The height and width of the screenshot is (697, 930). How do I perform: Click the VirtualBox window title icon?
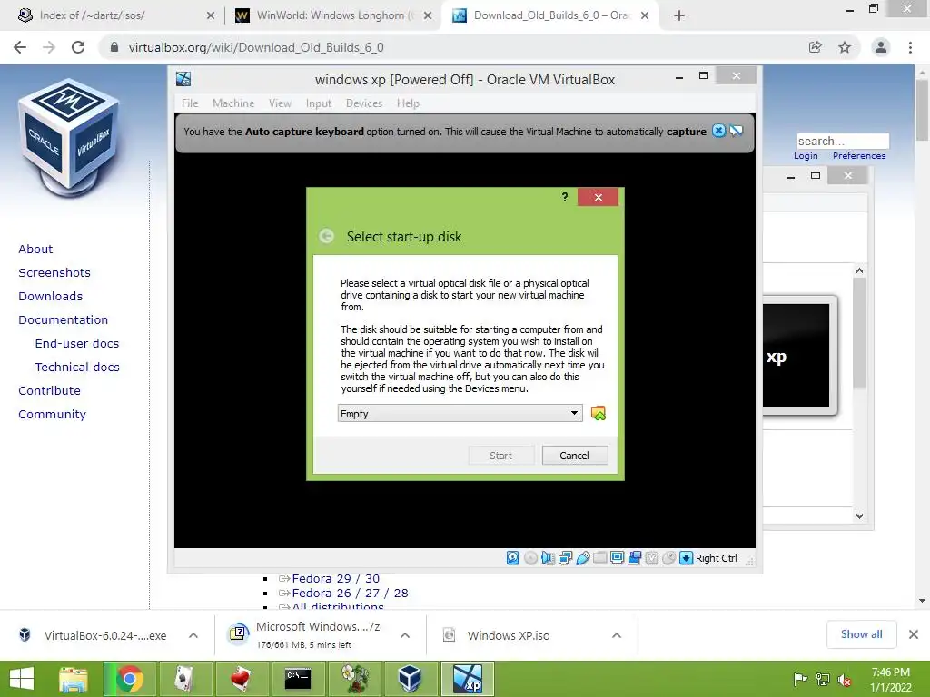point(183,78)
